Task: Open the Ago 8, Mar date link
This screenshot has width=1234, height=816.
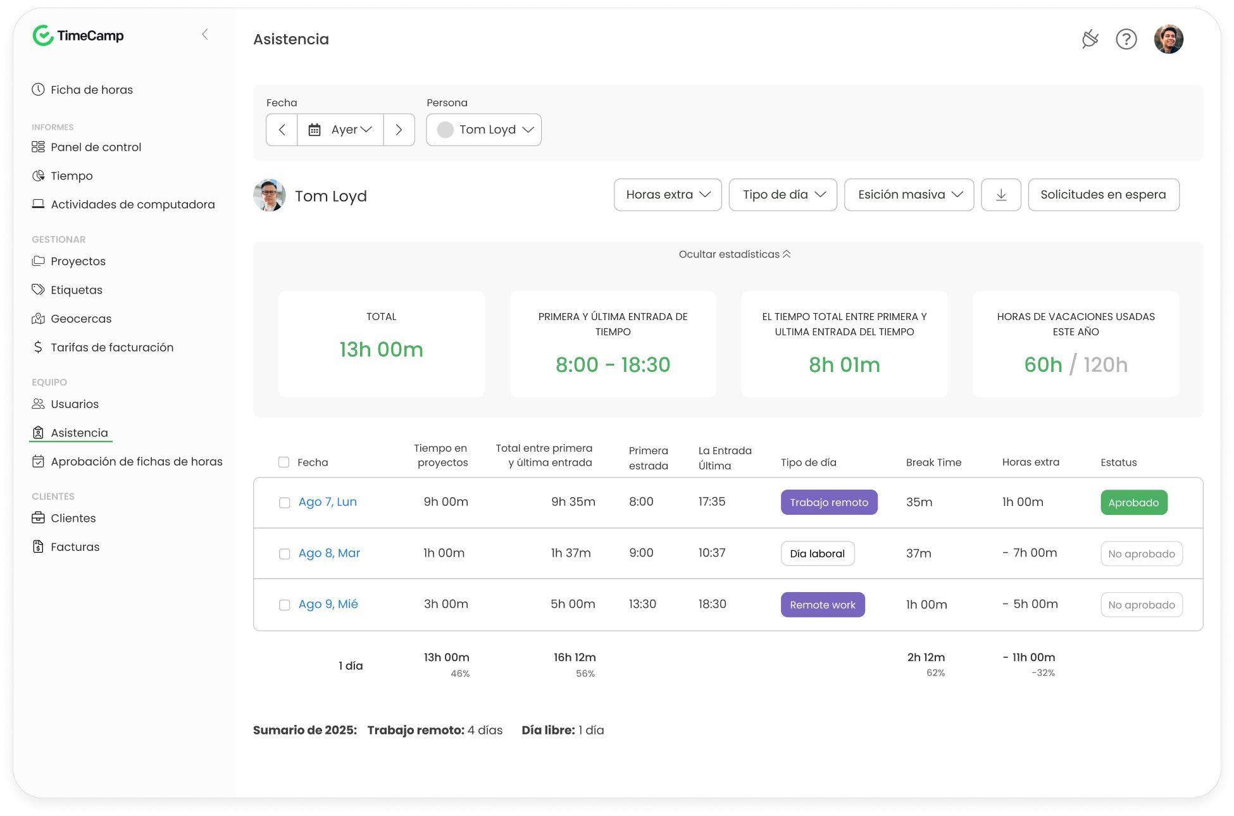Action: (x=329, y=552)
